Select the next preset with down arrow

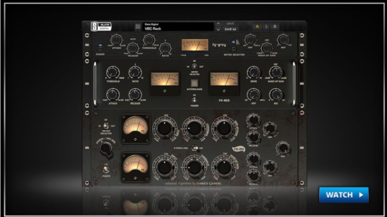click(x=218, y=29)
